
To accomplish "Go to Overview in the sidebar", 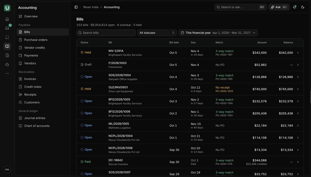I will coord(43,16).
